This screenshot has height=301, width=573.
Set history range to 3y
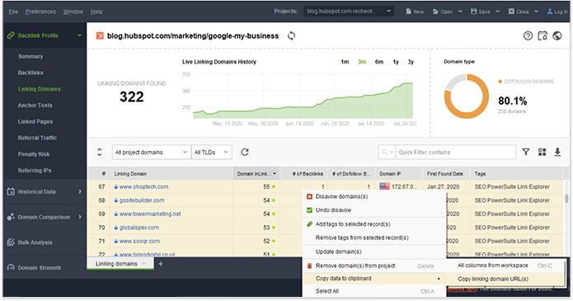pos(411,62)
